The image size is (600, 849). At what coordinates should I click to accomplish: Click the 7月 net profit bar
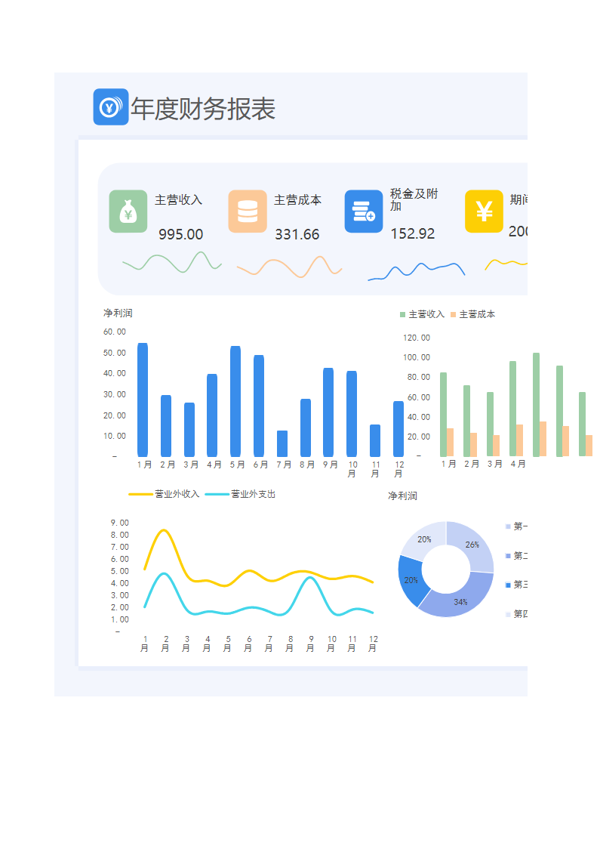click(x=282, y=443)
